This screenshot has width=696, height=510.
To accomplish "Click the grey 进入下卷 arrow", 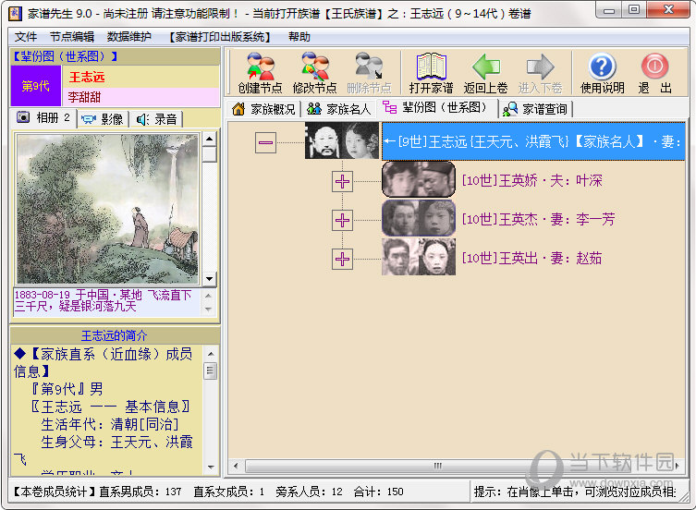I will coord(540,73).
